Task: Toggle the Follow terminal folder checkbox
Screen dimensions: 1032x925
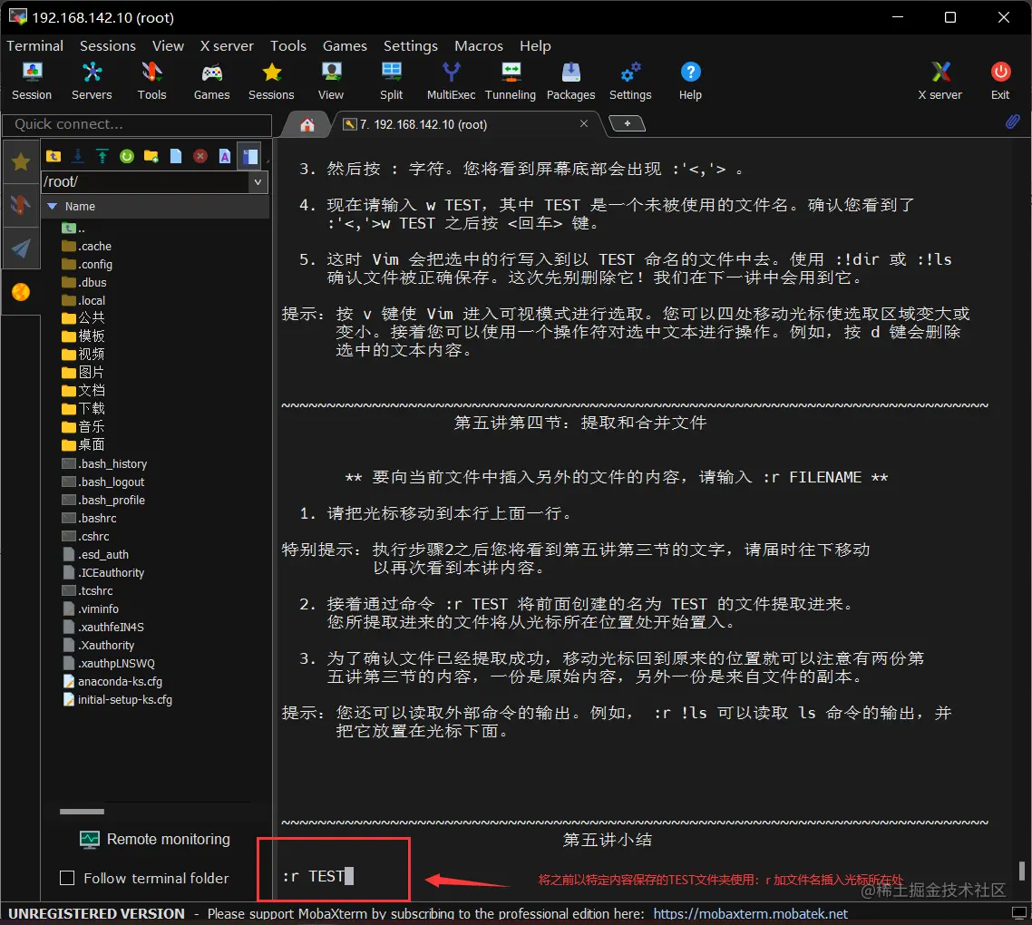Action: pos(67,878)
